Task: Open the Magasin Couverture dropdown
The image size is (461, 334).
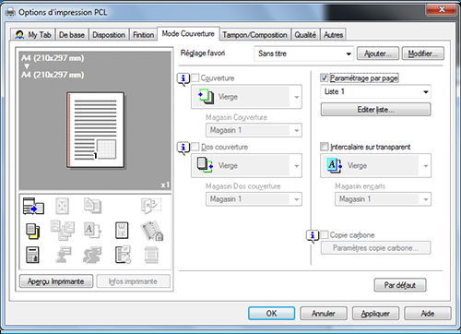Action: 254,130
